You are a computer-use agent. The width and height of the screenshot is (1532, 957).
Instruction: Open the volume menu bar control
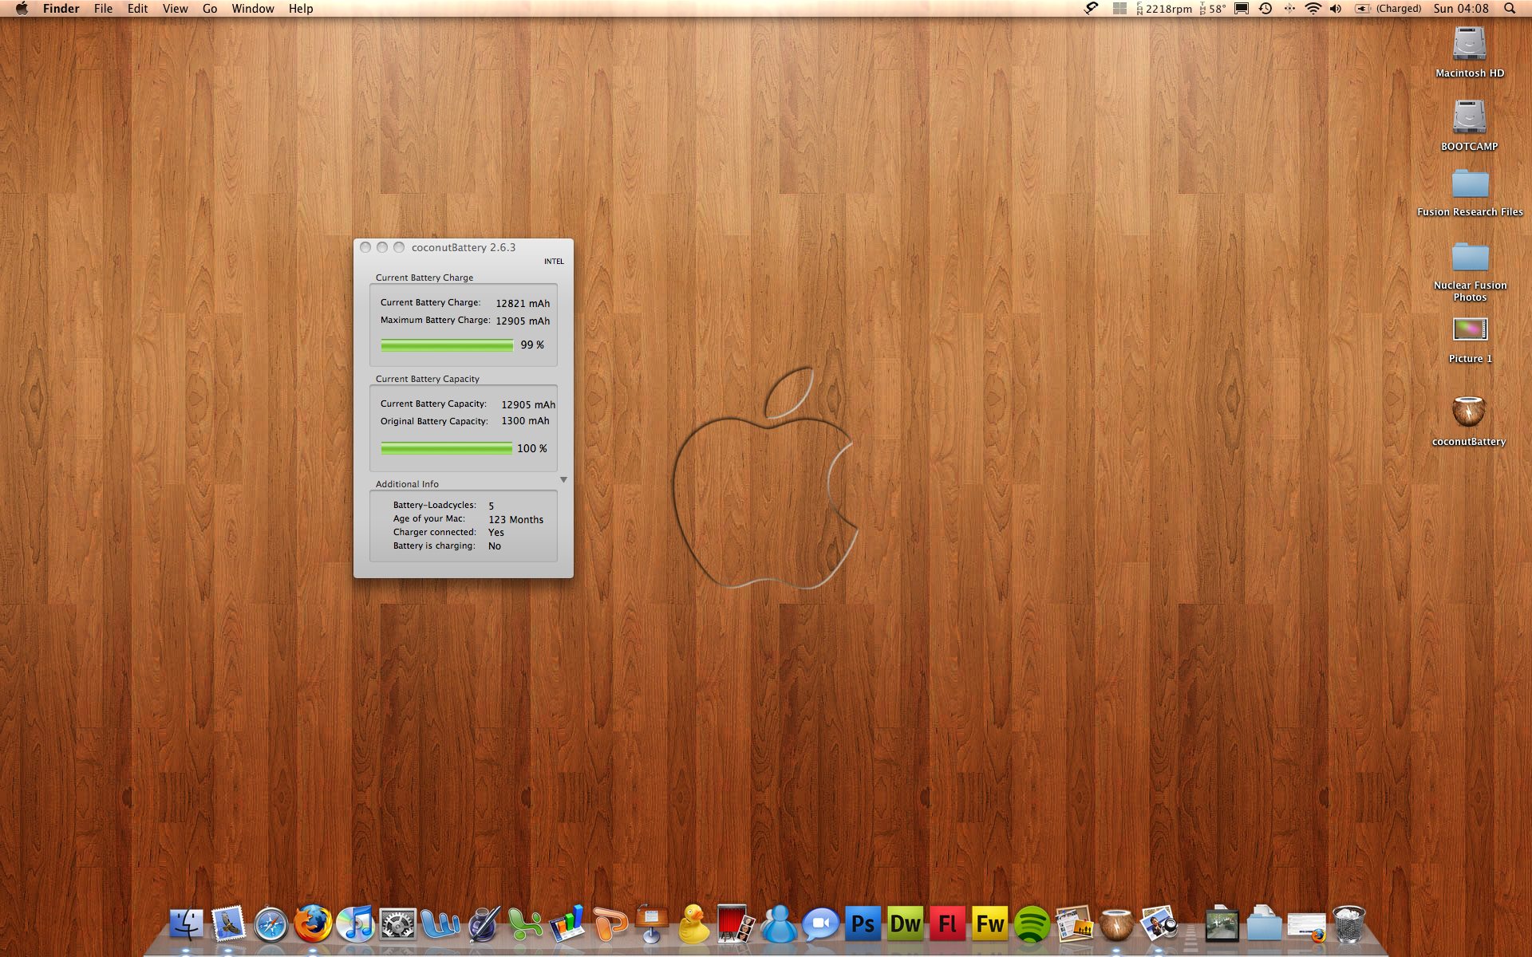(x=1336, y=9)
